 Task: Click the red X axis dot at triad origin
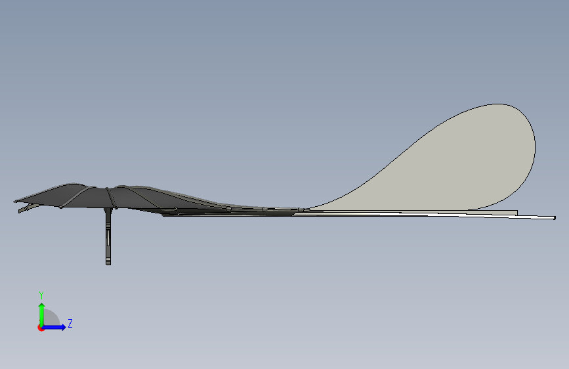coord(40,328)
